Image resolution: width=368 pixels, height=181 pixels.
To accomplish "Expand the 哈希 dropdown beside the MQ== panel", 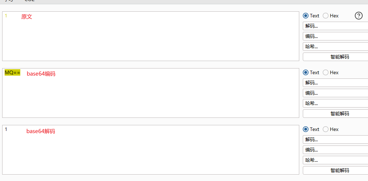I will click(335, 103).
